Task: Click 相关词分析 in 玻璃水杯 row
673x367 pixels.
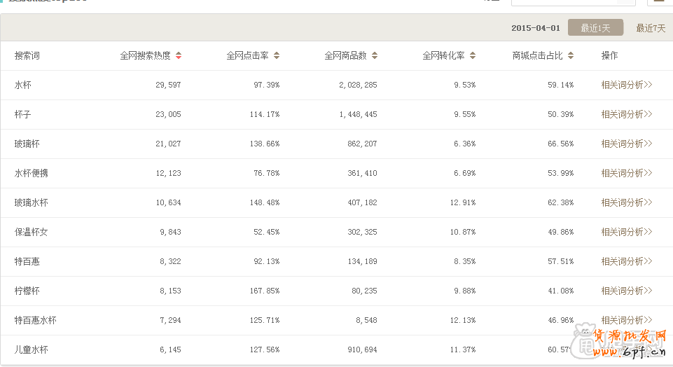Action: [x=626, y=202]
